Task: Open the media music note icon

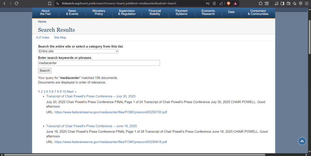Action: coord(276,3)
